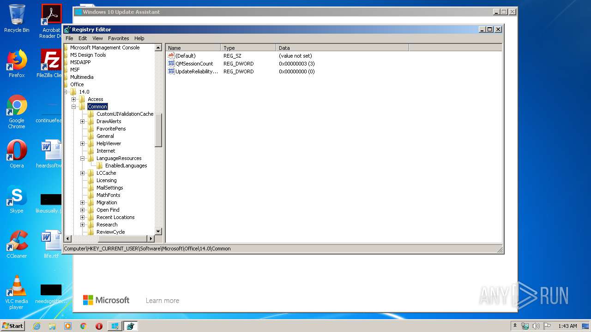Expand the DrawAlerts key
The height and width of the screenshot is (332, 591).
pyautogui.click(x=83, y=121)
